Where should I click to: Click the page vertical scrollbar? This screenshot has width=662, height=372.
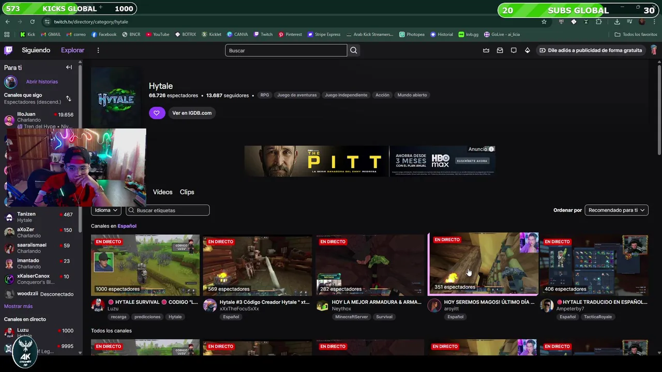(x=659, y=109)
